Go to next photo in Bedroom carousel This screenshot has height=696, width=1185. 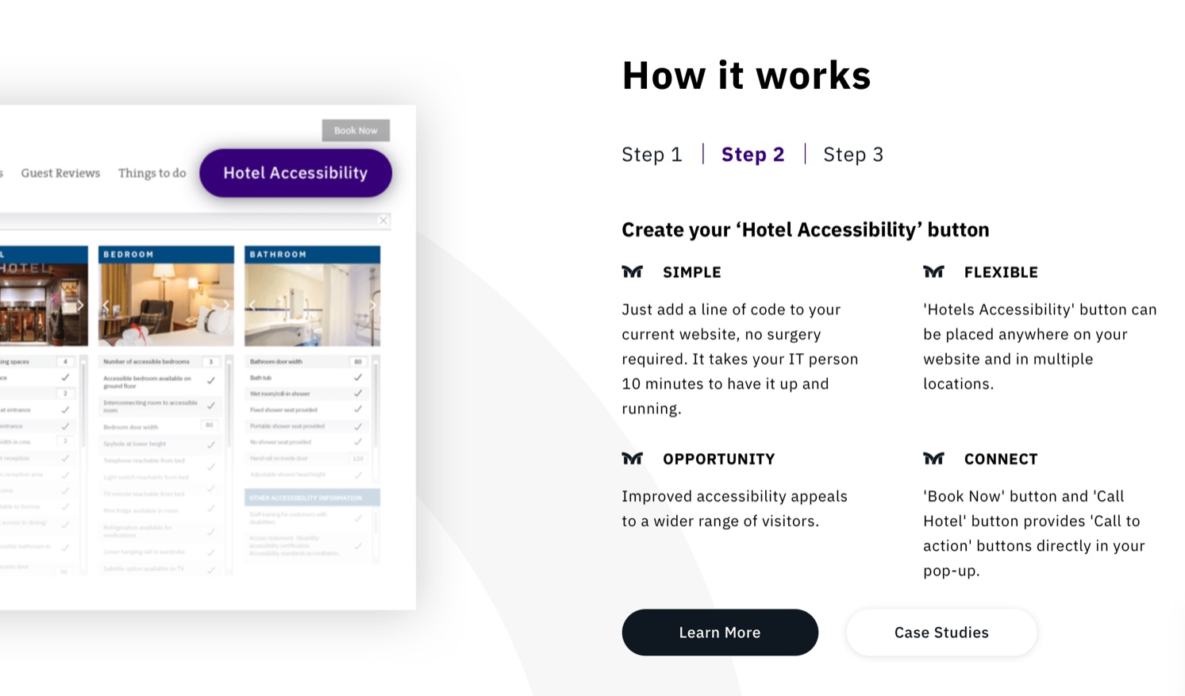tap(226, 306)
